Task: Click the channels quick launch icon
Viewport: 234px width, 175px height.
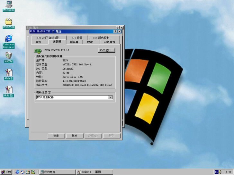Action: coord(33,172)
